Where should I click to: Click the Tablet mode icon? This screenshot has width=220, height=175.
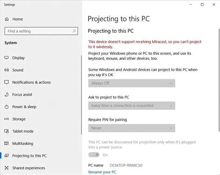click(x=6, y=131)
